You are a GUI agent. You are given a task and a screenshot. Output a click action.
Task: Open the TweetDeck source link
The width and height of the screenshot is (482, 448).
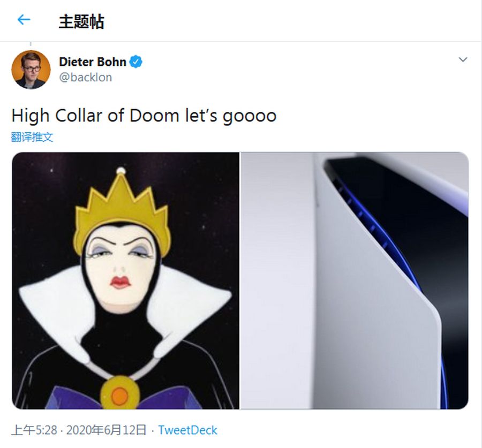pyautogui.click(x=187, y=430)
